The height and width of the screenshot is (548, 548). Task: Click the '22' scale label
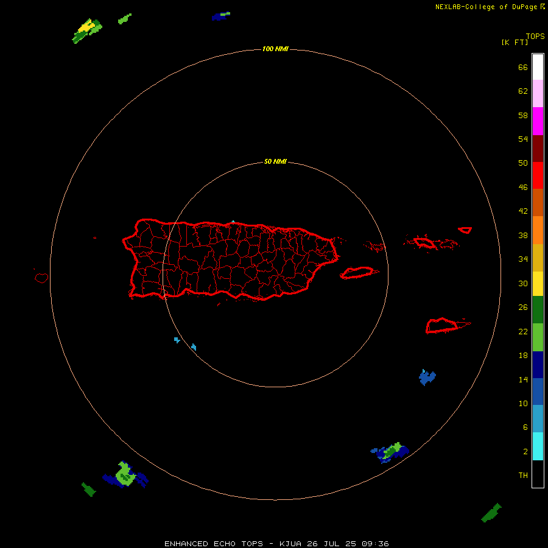(523, 332)
